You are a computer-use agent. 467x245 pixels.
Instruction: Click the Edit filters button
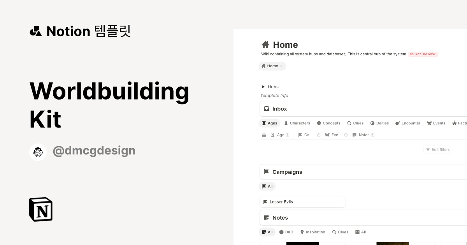tap(438, 149)
